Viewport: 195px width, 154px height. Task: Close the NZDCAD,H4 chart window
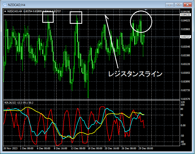click(x=188, y=5)
